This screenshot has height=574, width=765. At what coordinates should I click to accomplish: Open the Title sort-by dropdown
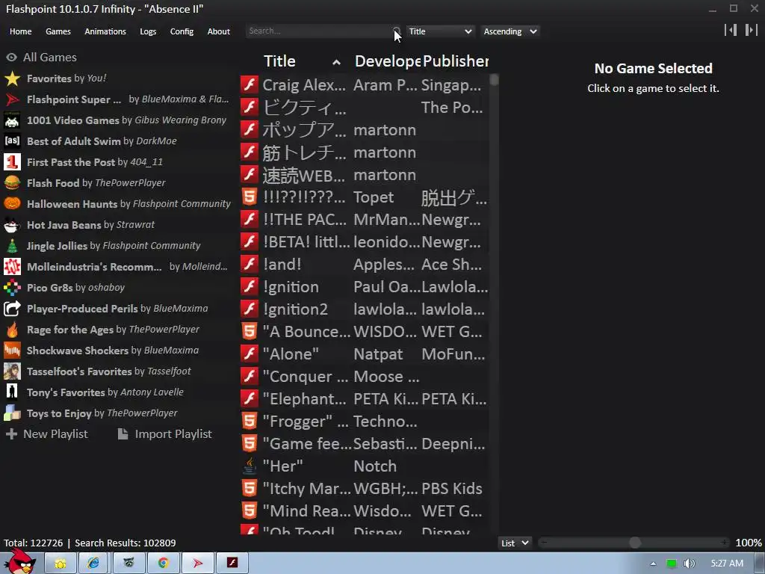tap(440, 31)
